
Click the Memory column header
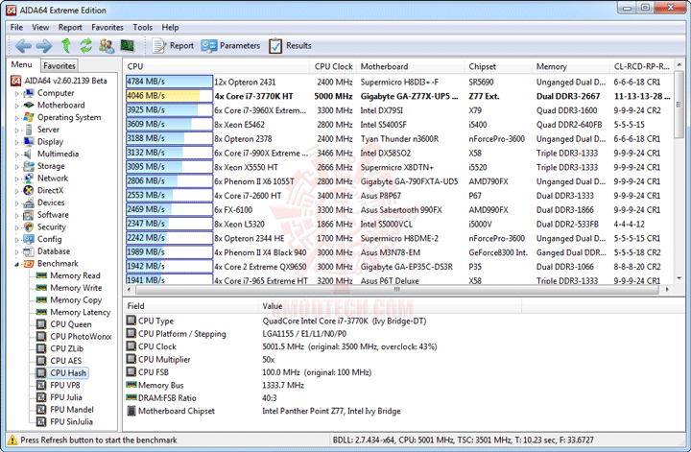coord(571,66)
